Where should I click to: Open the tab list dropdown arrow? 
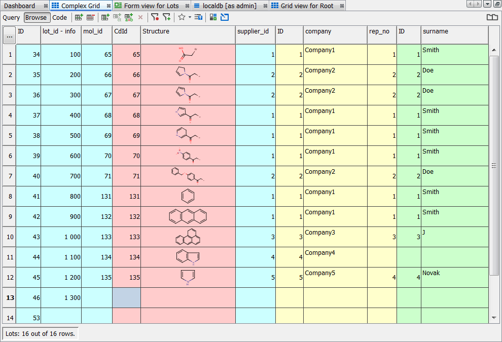(487, 4)
